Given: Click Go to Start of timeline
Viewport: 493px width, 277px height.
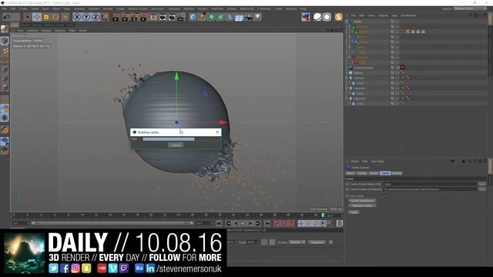Looking at the screenshot, I should point(219,223).
